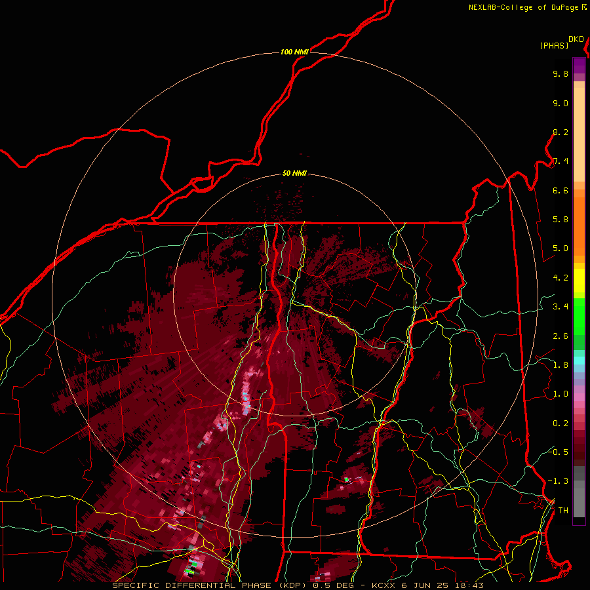Click the 9.8 value on the color scale

pyautogui.click(x=560, y=73)
